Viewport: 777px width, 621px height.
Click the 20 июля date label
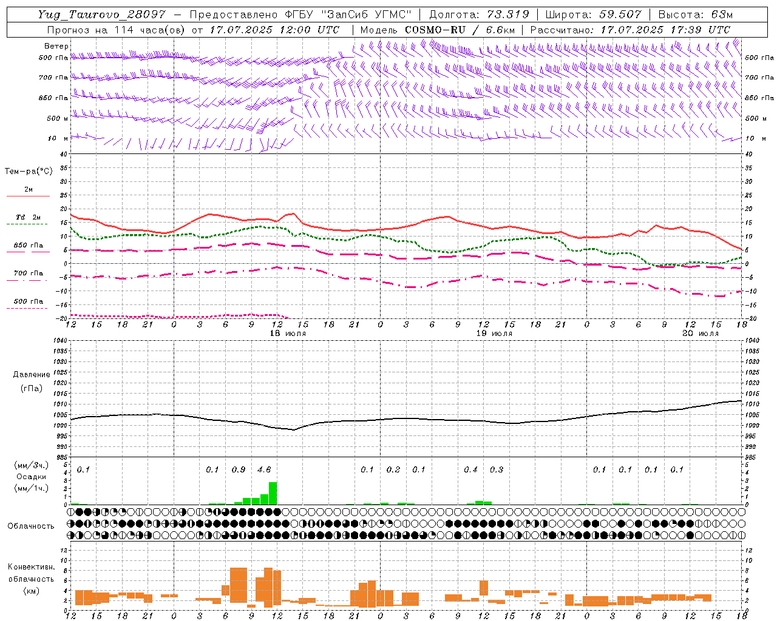pyautogui.click(x=701, y=333)
